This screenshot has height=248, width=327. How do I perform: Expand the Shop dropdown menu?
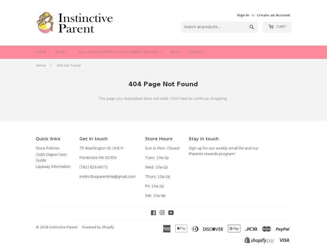click(62, 52)
